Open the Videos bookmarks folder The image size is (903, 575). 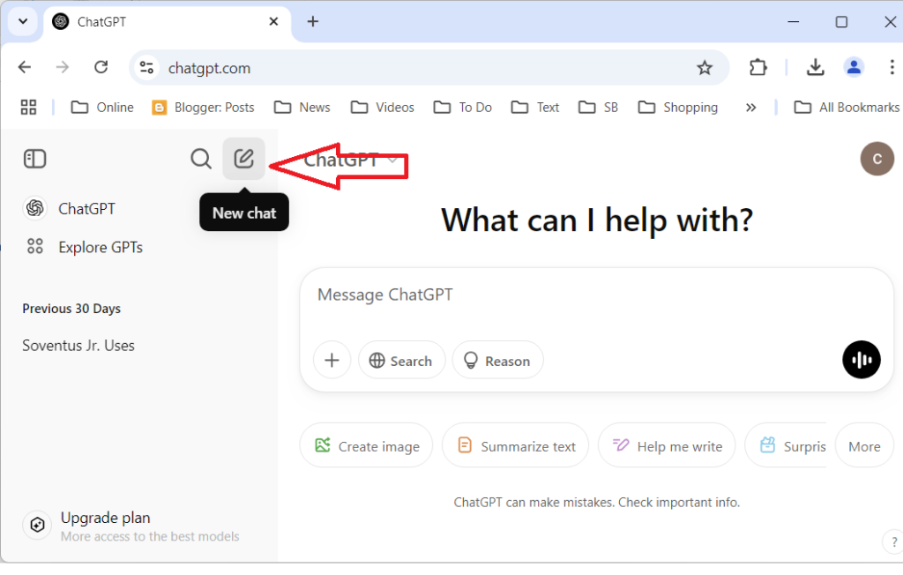click(383, 108)
